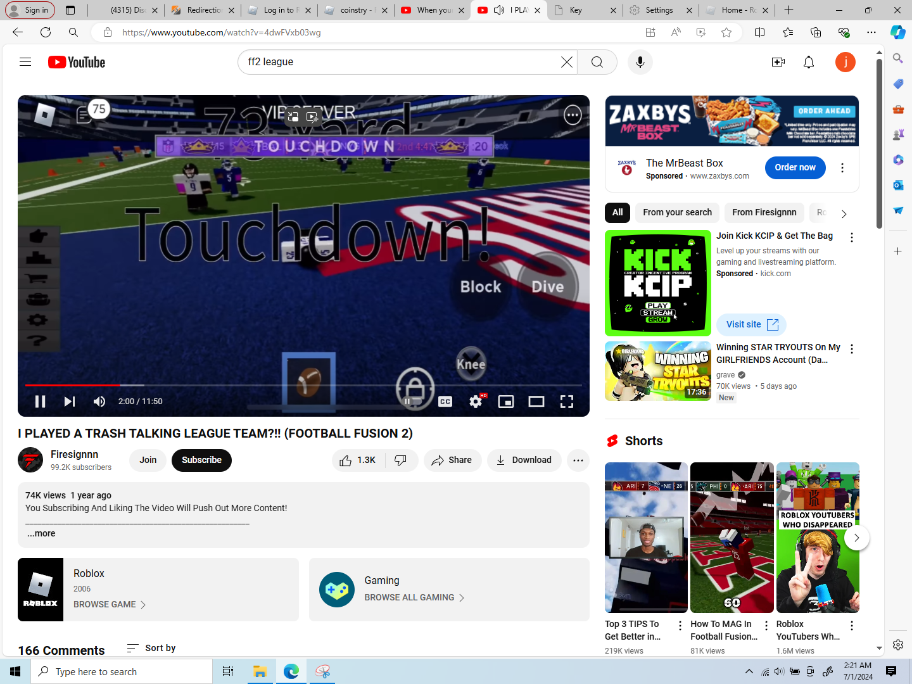Switch to the Key tab
912x684 pixels.
pyautogui.click(x=585, y=10)
